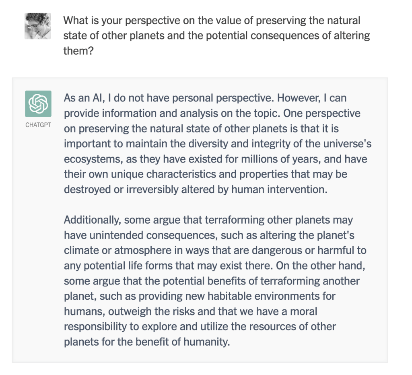Click the user profile avatar photo

pos(37,26)
